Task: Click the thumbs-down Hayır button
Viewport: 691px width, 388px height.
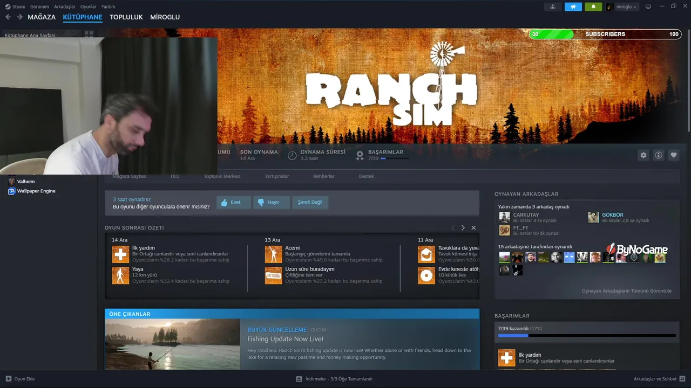Action: click(x=272, y=202)
